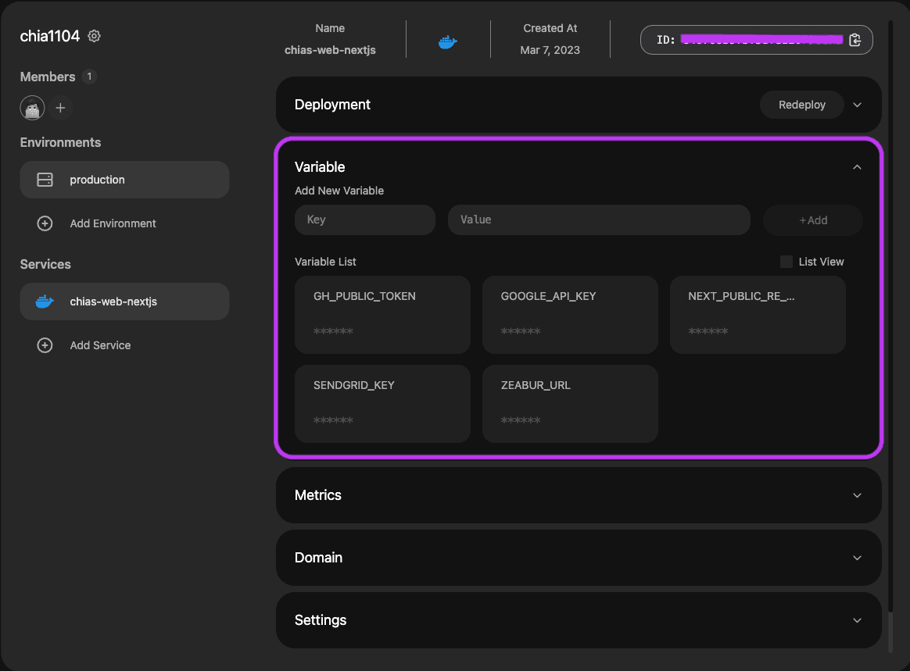Image resolution: width=910 pixels, height=671 pixels.
Task: Click the Key input field
Action: tap(364, 220)
